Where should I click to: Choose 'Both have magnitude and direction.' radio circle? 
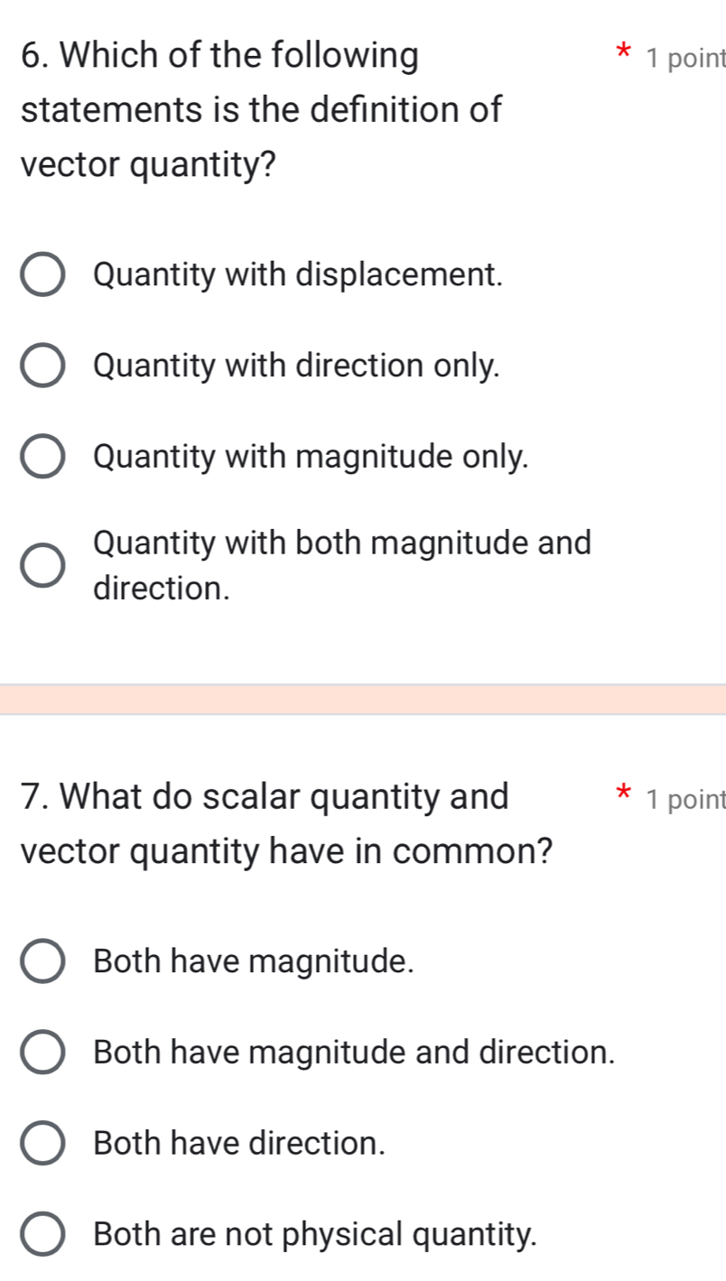tap(42, 1054)
